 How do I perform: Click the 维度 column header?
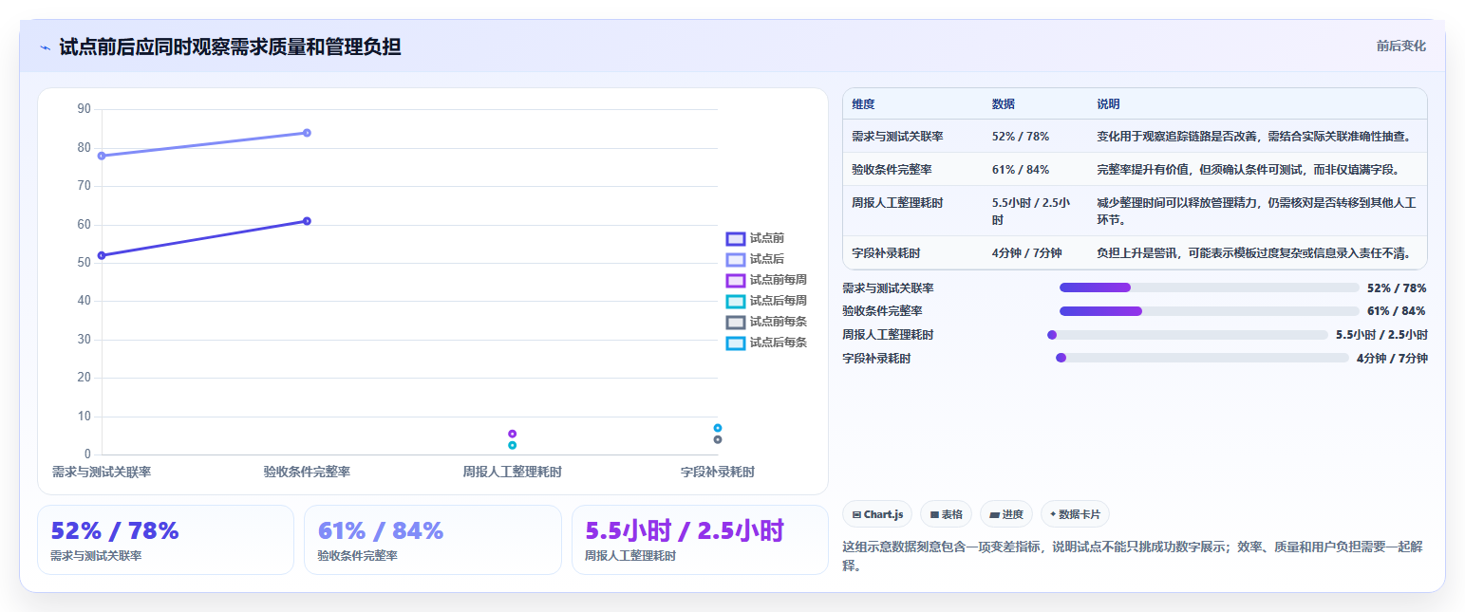coord(863,104)
